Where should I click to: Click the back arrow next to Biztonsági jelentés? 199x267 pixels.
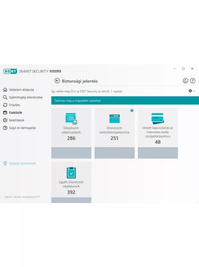pyautogui.click(x=57, y=81)
